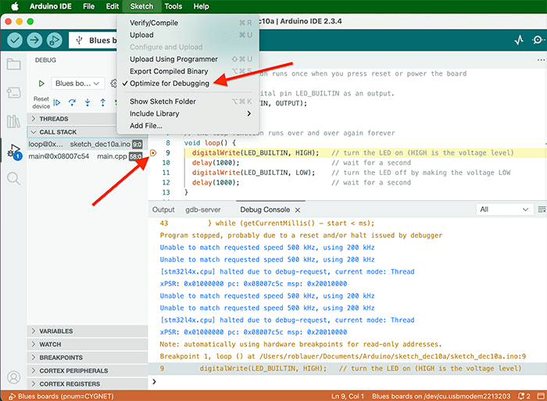
Task: Click the Verify checkmark toolbar button
Action: 15,41
